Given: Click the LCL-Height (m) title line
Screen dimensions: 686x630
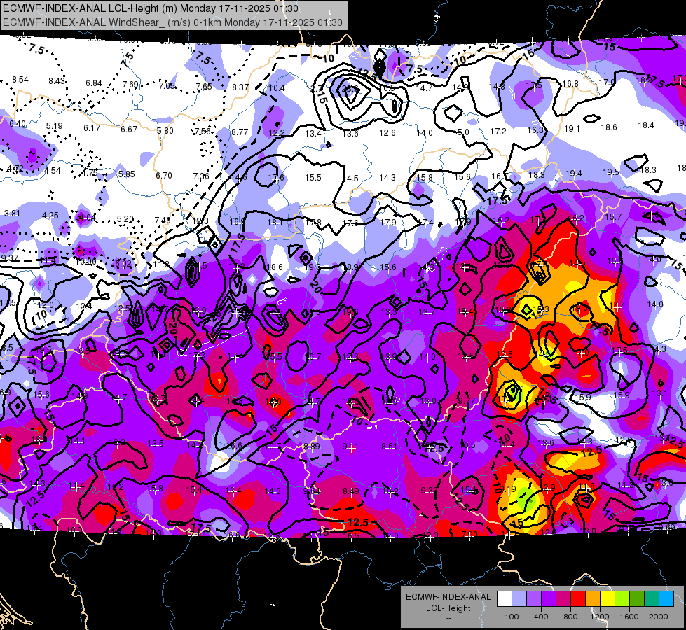Looking at the screenshot, I should (151, 8).
